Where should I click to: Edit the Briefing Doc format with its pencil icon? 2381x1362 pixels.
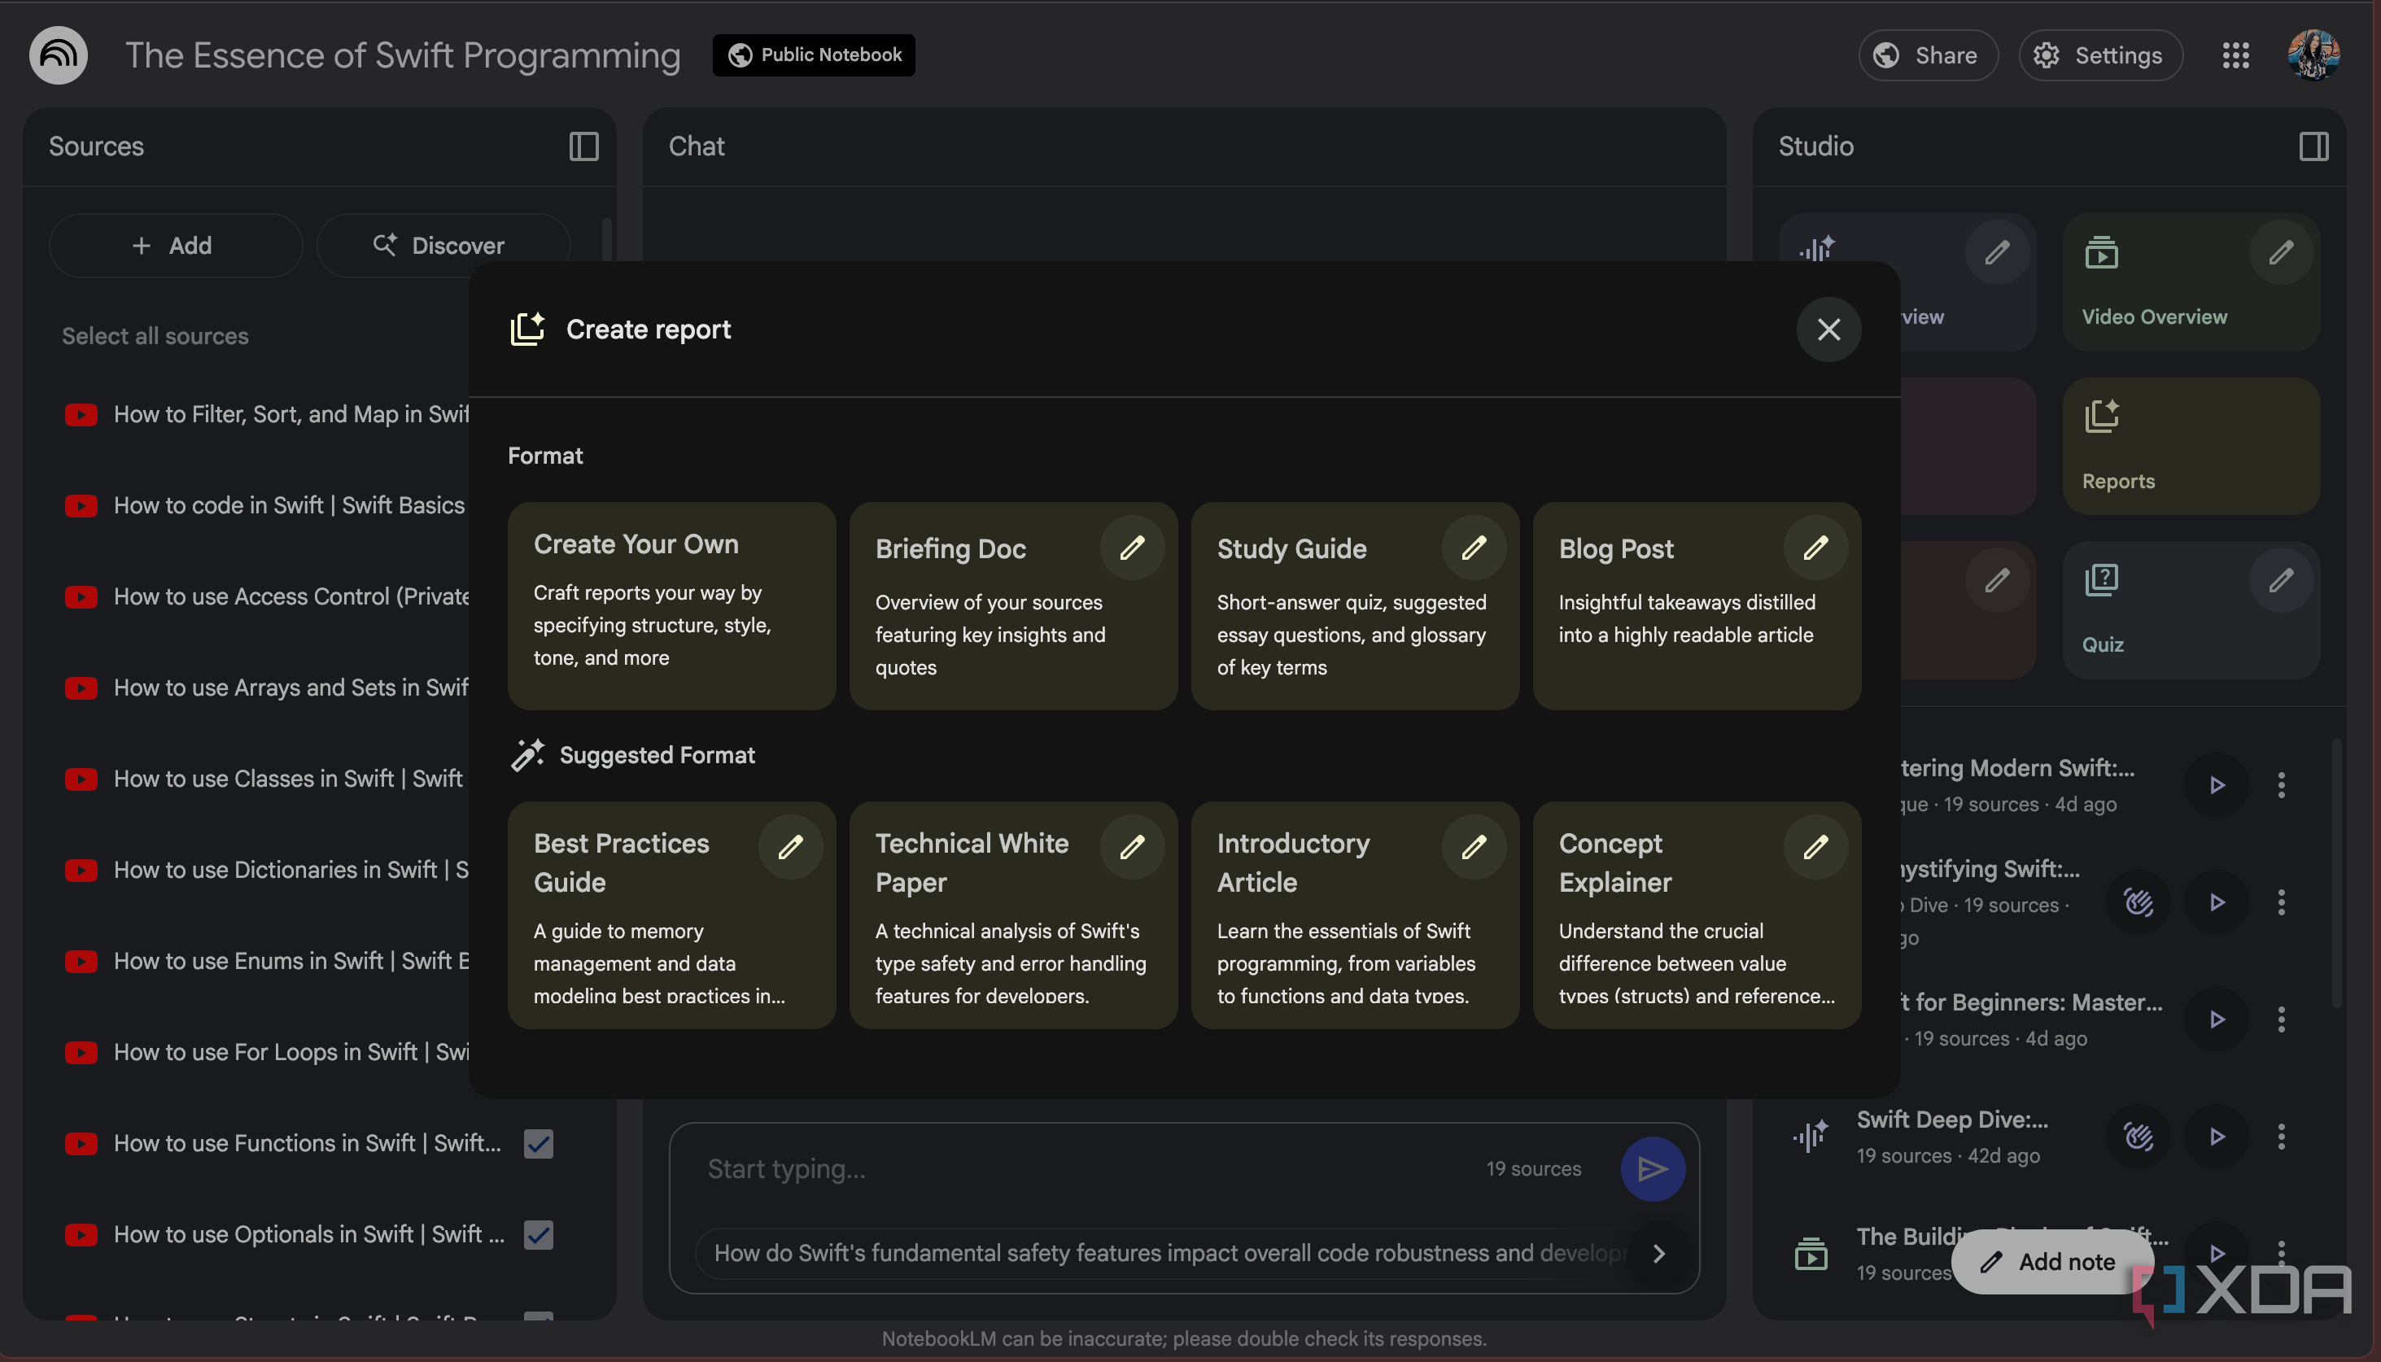pyautogui.click(x=1132, y=548)
